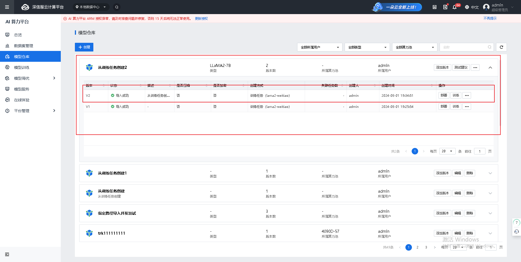Click the search magnifier in name field
This screenshot has width=521, height=262.
(490, 47)
